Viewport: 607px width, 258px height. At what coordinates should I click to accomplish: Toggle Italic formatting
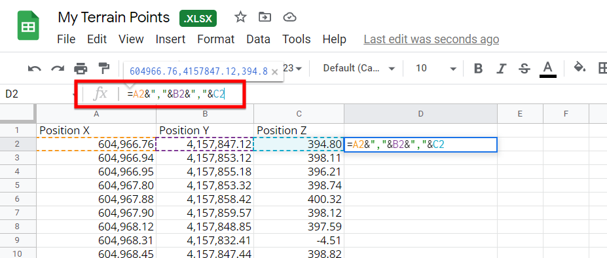point(502,69)
